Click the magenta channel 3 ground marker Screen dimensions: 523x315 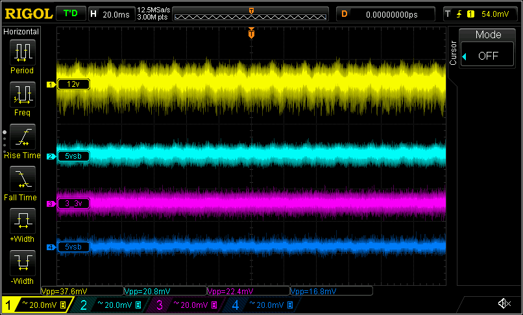pyautogui.click(x=51, y=204)
